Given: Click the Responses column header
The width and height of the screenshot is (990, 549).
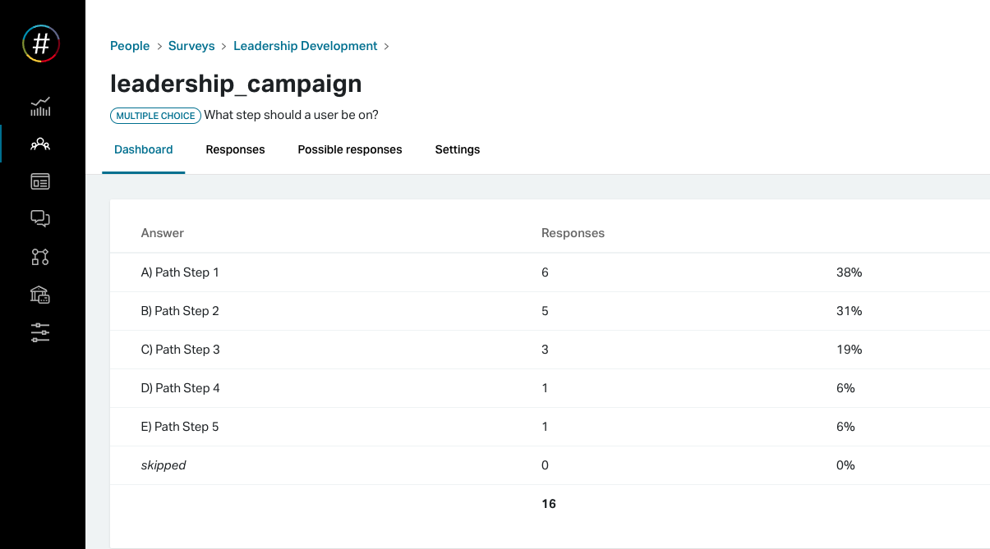Looking at the screenshot, I should coord(573,233).
